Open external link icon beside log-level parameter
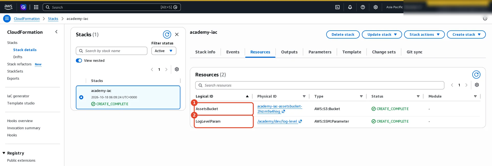 click(300, 121)
